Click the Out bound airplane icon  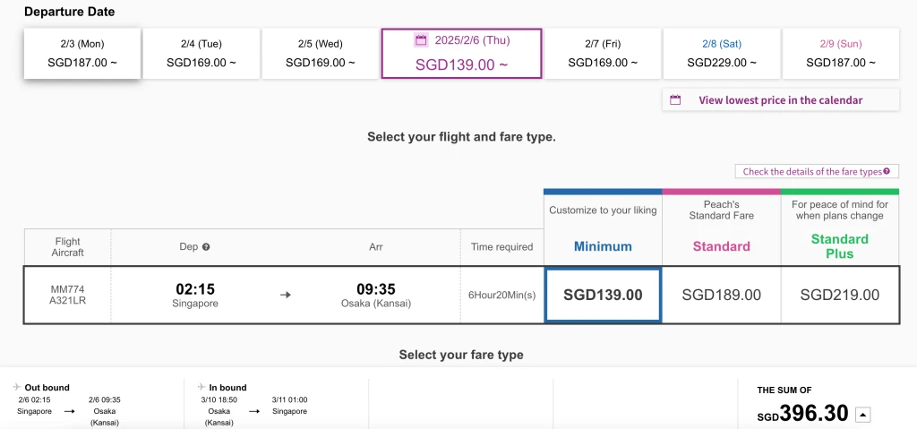(18, 388)
